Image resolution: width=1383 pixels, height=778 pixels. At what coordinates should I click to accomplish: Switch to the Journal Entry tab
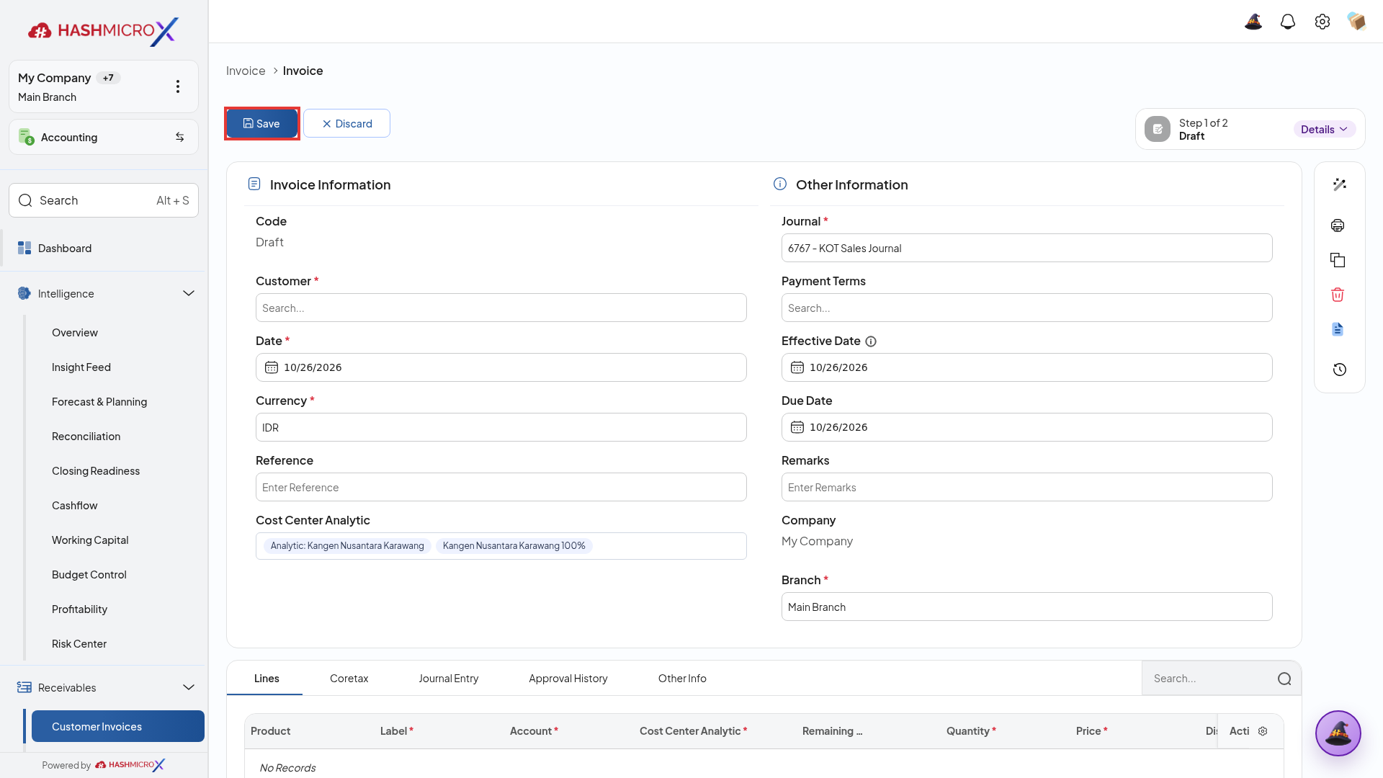448,679
